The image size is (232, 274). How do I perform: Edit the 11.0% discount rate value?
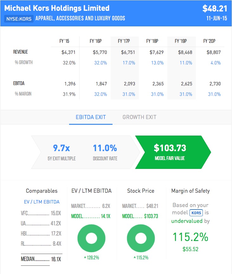pos(105,148)
